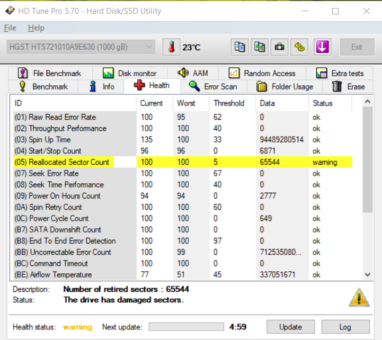Select the Start/Stop Count row
382x340 pixels.
[x=183, y=151]
